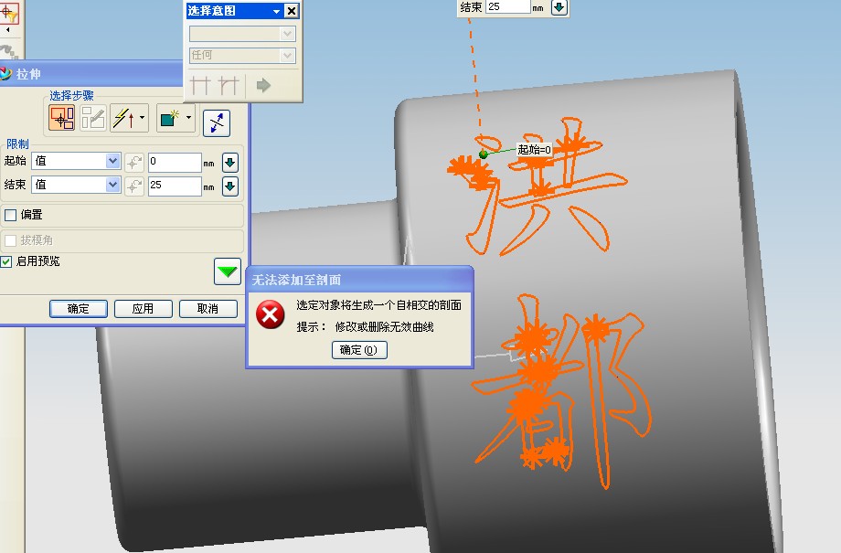Click the 起始 value input field
The width and height of the screenshot is (841, 553).
[175, 162]
